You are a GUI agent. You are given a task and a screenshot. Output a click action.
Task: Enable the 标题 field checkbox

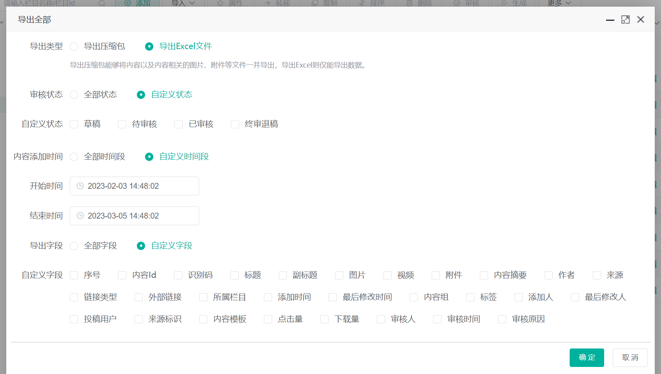(x=234, y=275)
